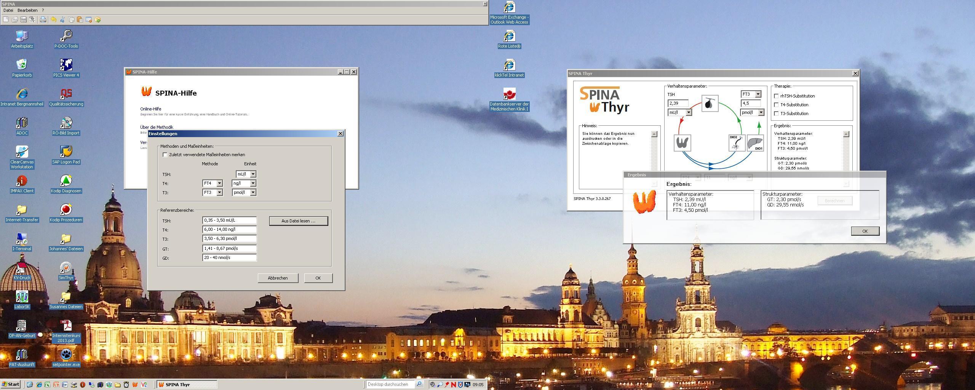Click OK in Ergebnis dialog
Viewport: 975px width, 390px height.
[x=865, y=231]
